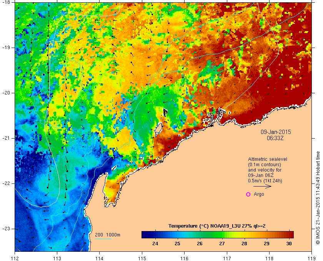This screenshot has height=261, width=323.
Task: Click the '(0.1m contours)' legend line
Action: (x=265, y=165)
